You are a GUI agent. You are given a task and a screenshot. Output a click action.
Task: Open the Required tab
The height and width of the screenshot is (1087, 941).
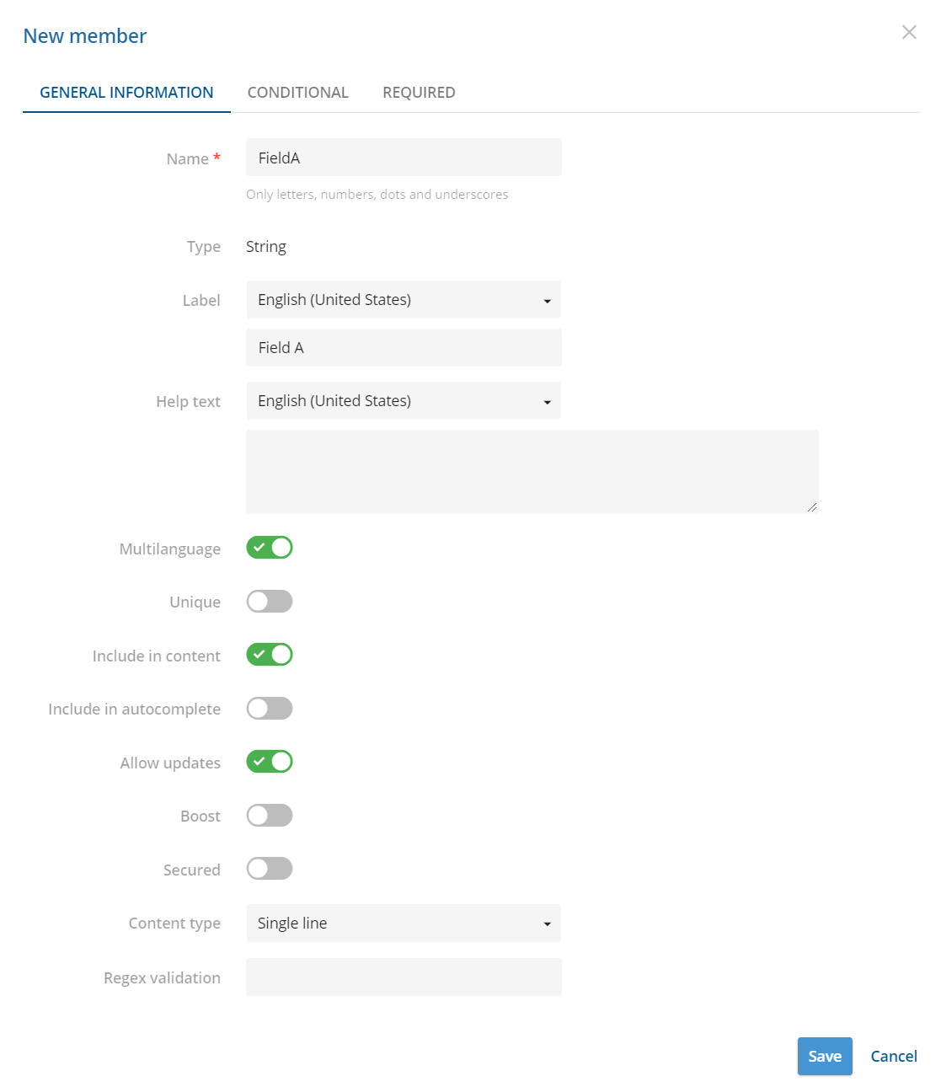point(419,93)
